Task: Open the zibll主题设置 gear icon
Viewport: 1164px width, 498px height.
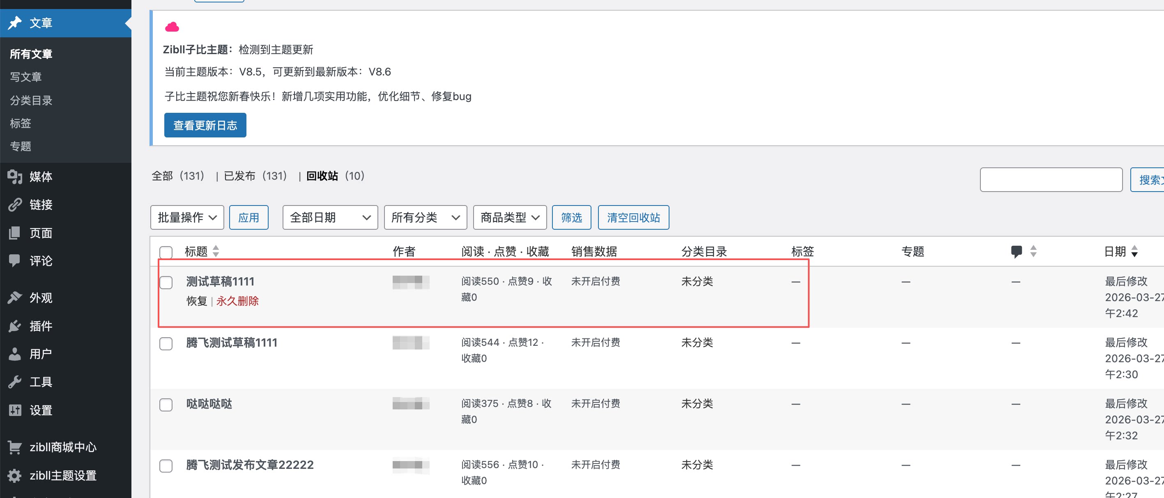Action: click(15, 475)
